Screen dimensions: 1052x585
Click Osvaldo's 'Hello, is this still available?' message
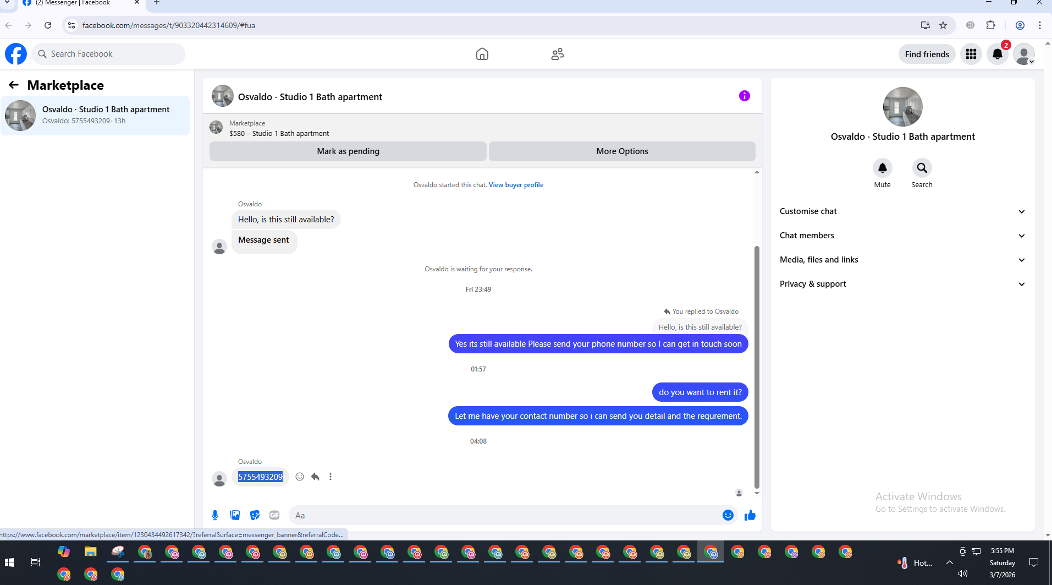pyautogui.click(x=286, y=220)
